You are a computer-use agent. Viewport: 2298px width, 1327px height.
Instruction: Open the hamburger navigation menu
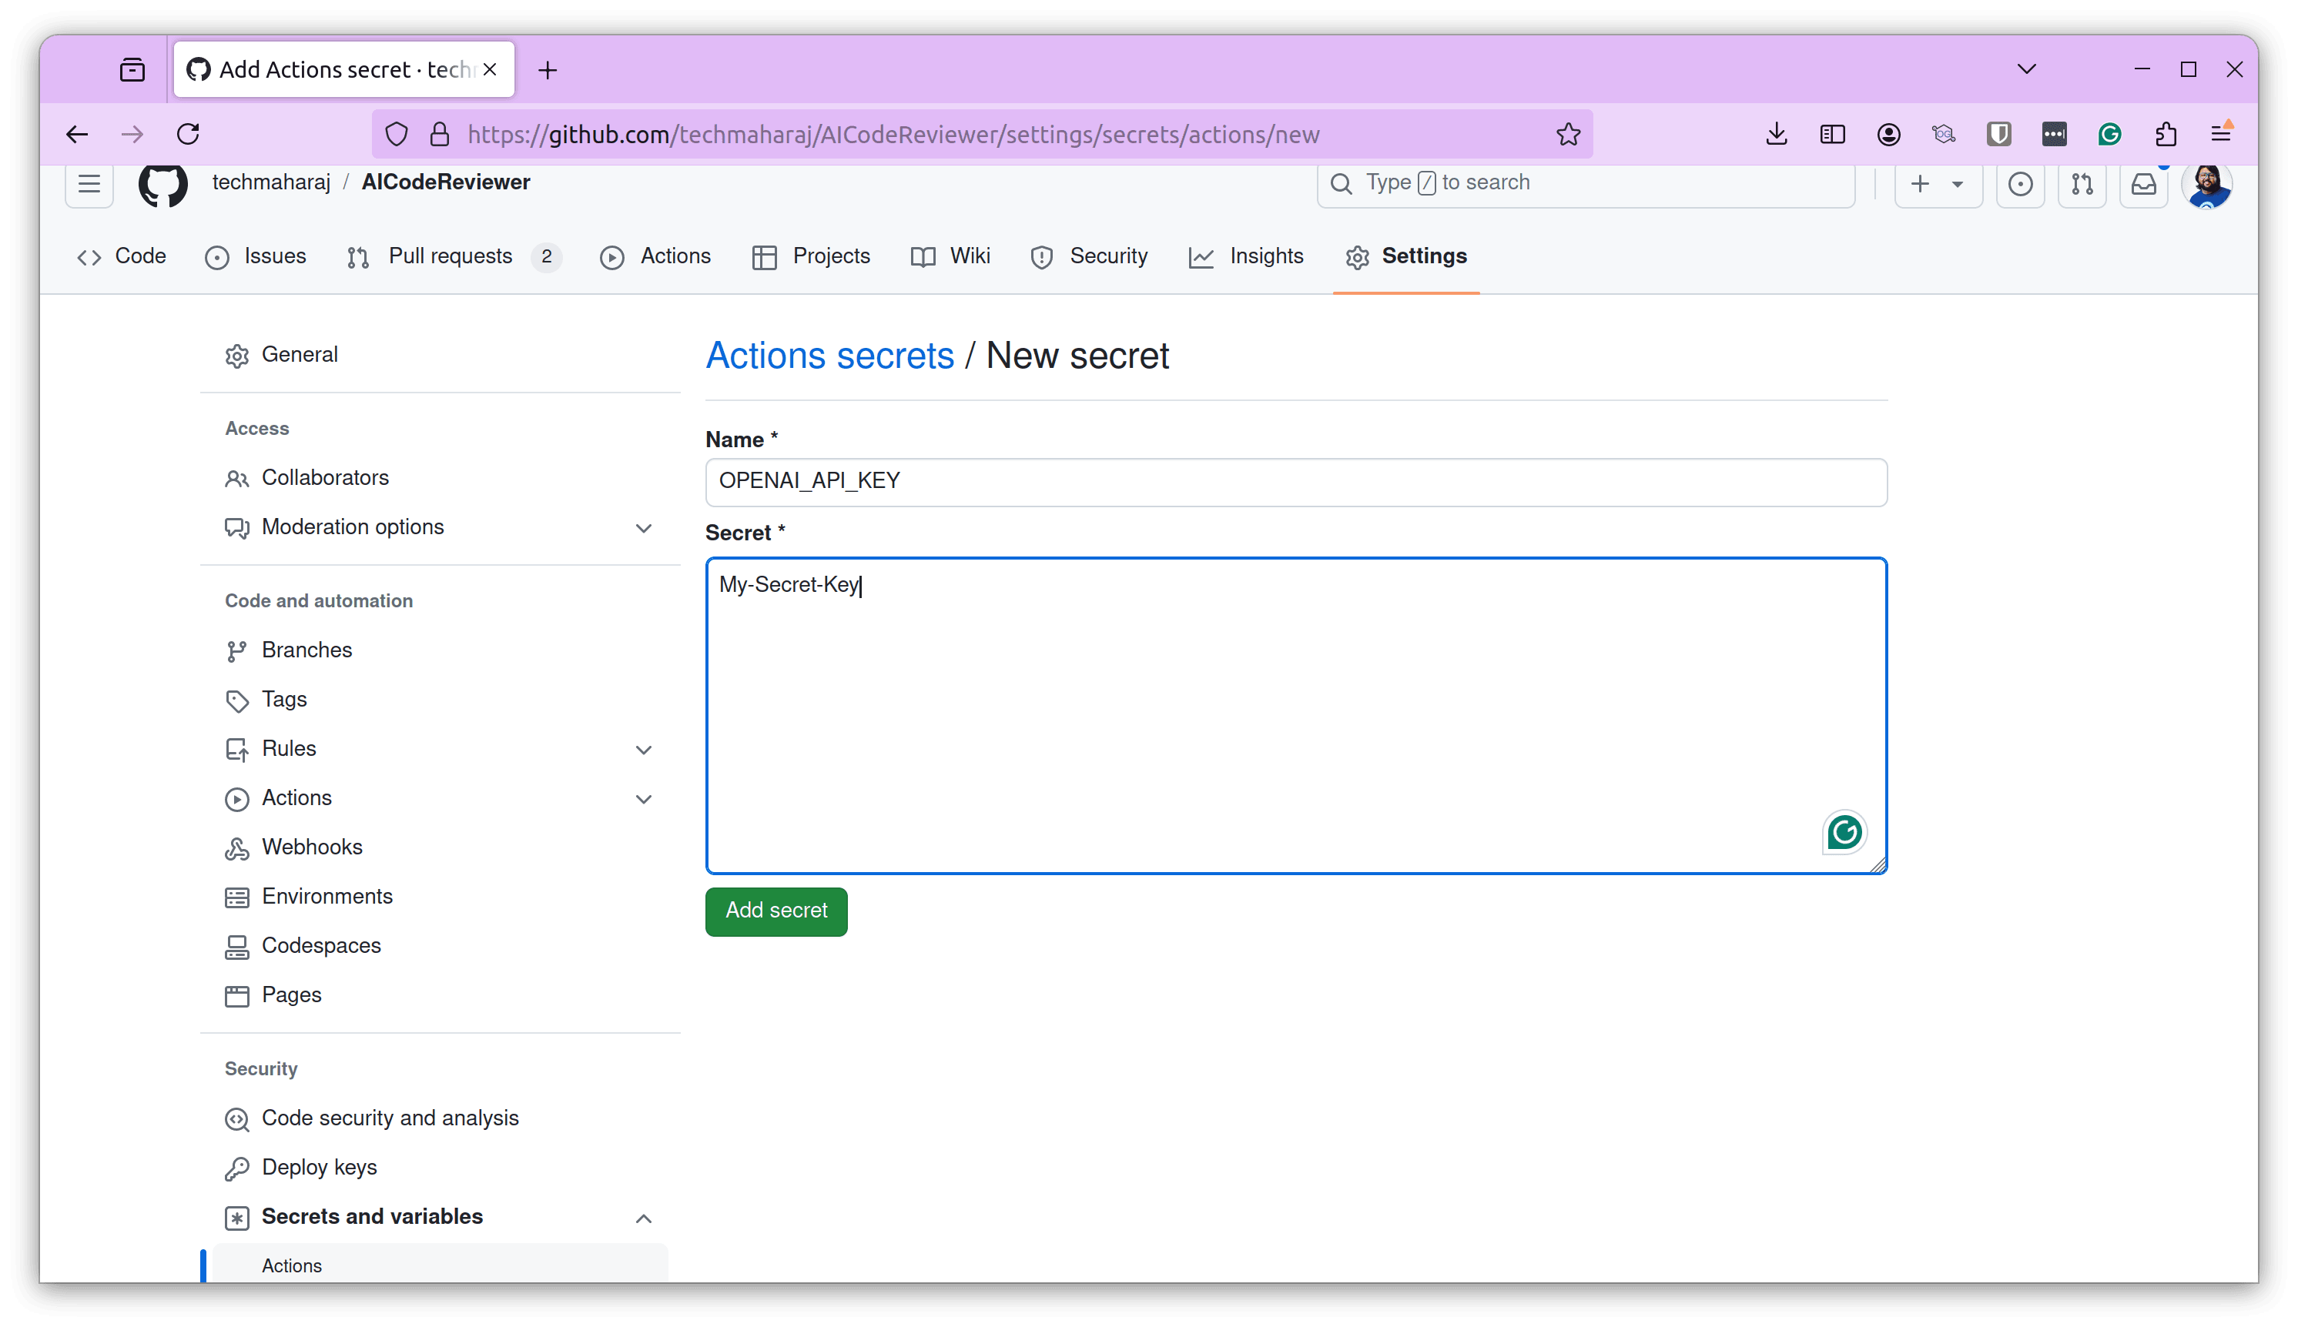(x=89, y=184)
